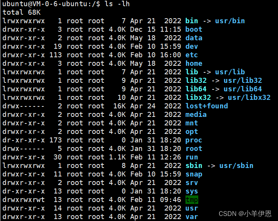This screenshot has width=278, height=221.
Task: Select the time '12:26' in run row
Action: (x=170, y=157)
